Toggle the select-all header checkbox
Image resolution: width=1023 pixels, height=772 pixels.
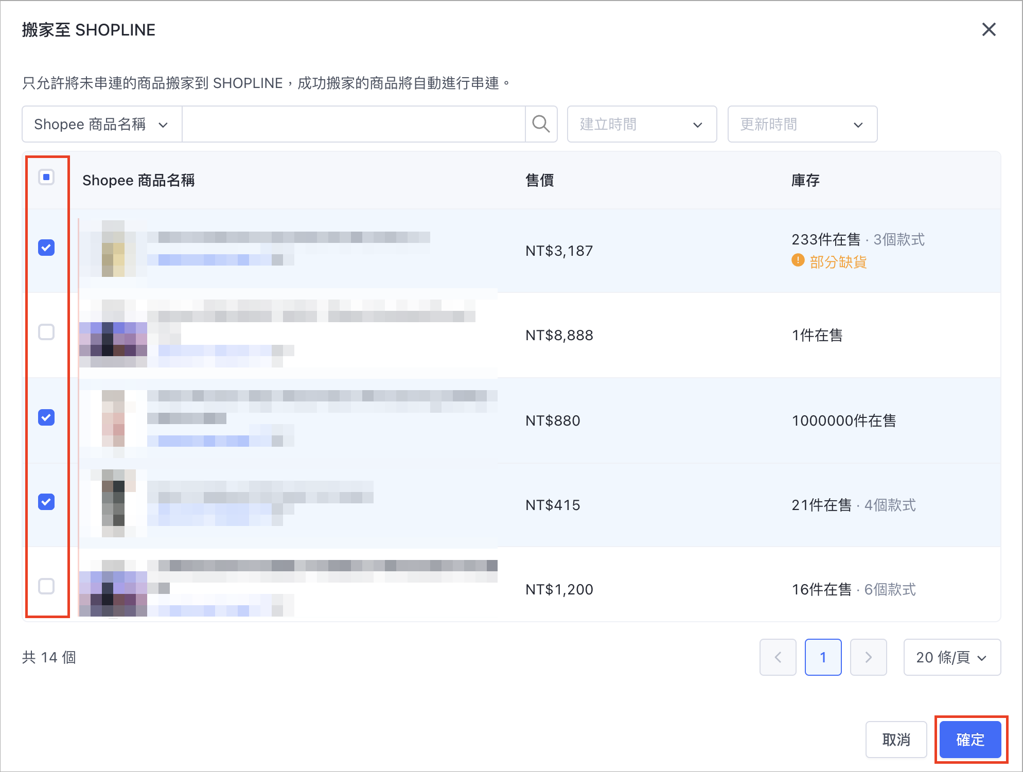pos(46,178)
